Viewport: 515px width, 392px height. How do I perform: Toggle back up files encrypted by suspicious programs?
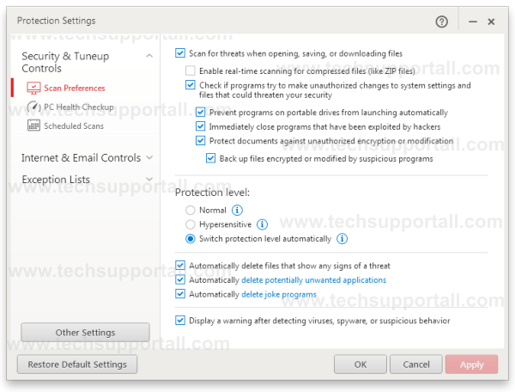click(x=210, y=158)
